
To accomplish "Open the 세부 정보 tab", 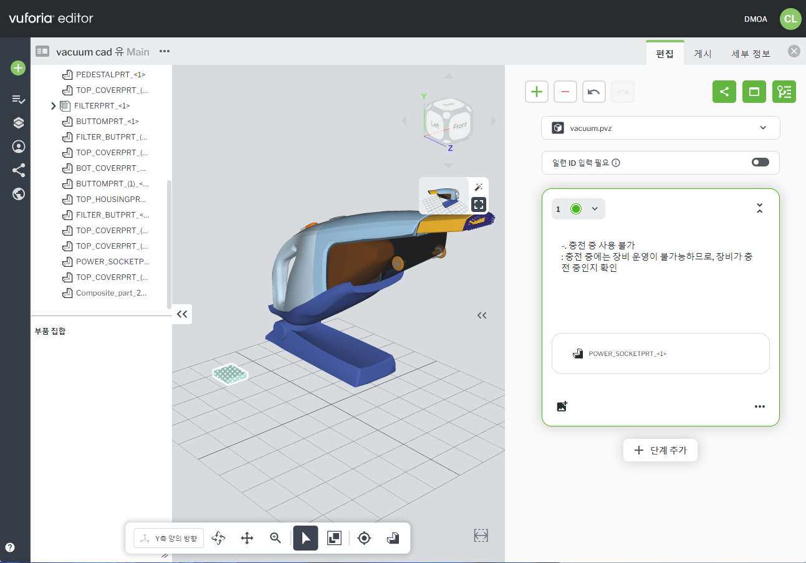I will (x=751, y=54).
